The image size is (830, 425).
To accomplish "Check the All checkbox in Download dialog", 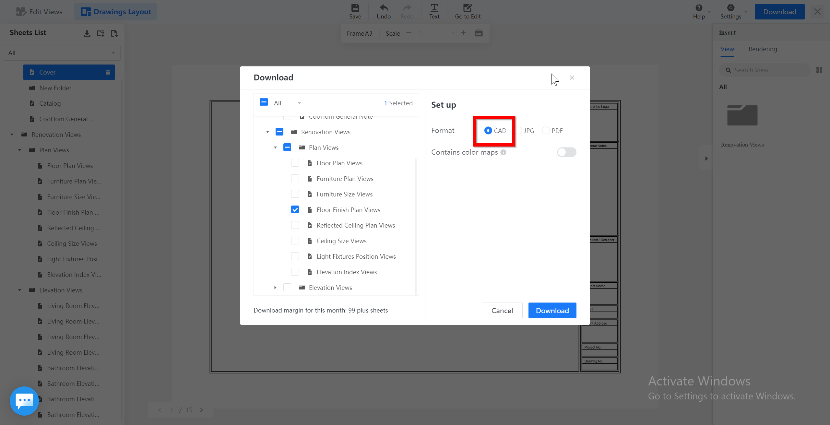I will click(264, 102).
